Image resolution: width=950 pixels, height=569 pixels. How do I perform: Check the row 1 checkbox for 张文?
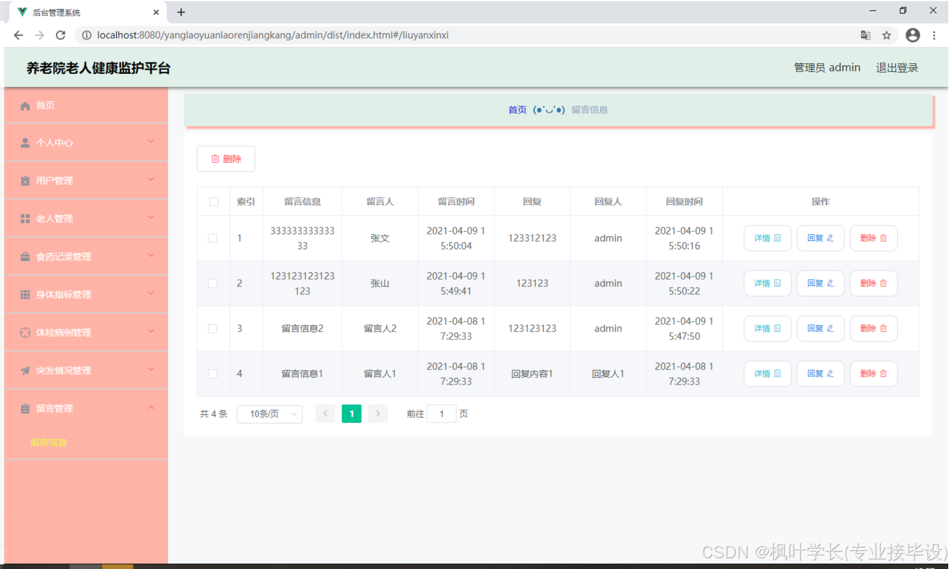coord(213,238)
